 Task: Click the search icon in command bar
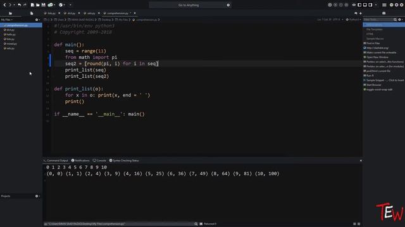click(x=196, y=224)
